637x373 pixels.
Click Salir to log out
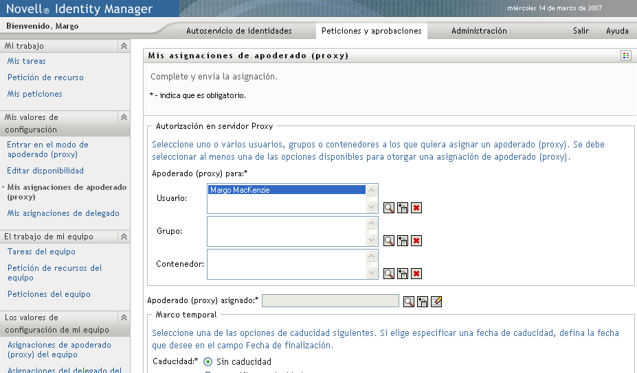pos(581,31)
